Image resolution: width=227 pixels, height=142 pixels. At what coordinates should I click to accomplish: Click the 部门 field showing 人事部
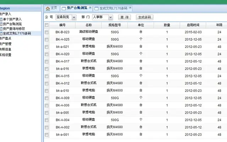click(100, 17)
